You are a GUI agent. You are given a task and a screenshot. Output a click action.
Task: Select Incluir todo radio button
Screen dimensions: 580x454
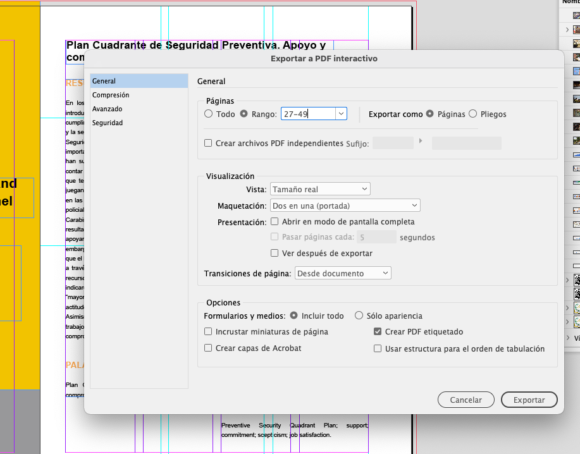click(293, 316)
